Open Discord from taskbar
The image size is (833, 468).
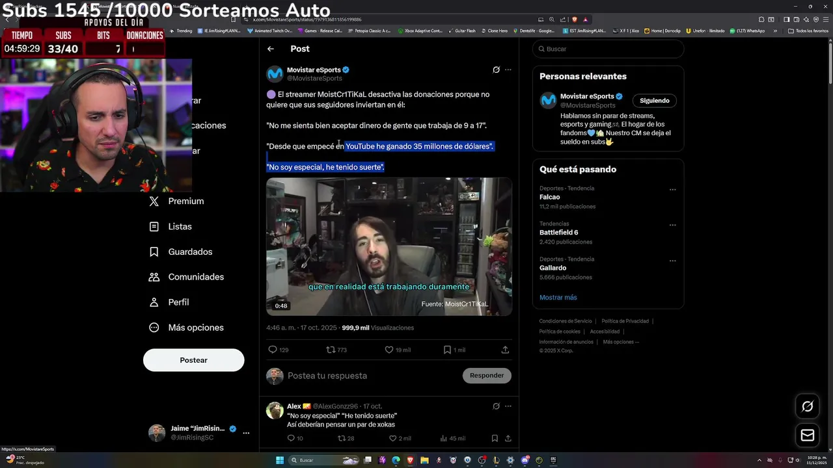coord(525,460)
